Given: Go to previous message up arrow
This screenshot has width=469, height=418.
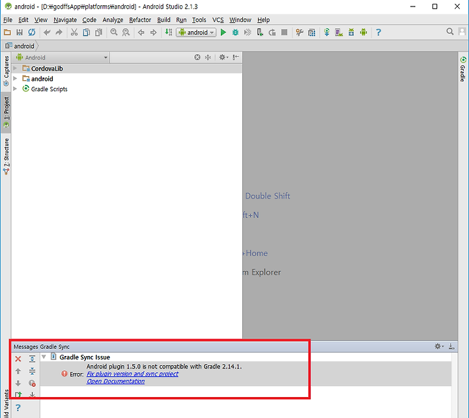Looking at the screenshot, I should pos(18,371).
